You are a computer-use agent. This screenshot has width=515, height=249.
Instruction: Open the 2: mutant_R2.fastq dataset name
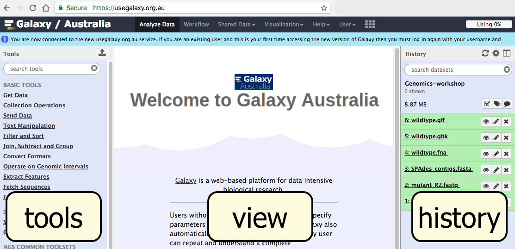pos(432,185)
